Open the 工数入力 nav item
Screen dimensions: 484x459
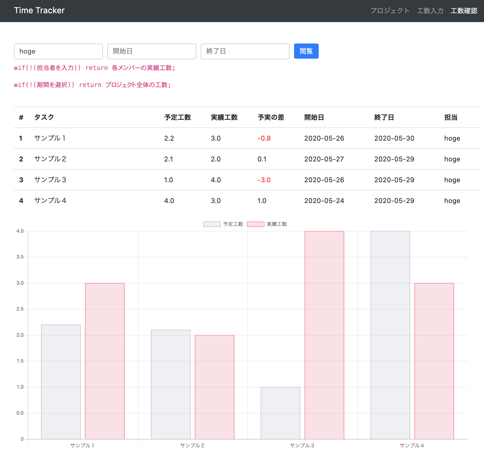coord(430,11)
